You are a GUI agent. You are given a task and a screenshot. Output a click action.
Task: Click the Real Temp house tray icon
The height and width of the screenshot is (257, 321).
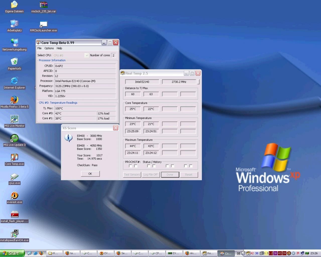tap(248, 253)
